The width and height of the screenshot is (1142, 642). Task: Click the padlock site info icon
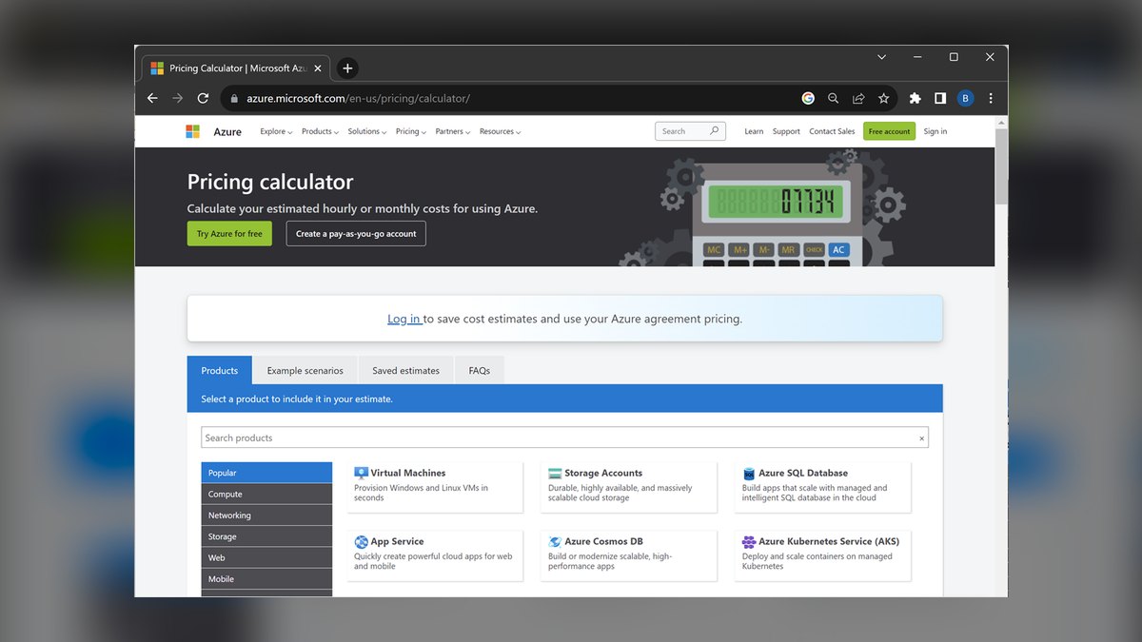[x=234, y=98]
